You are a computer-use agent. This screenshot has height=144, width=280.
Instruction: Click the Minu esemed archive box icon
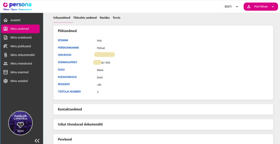(5, 72)
